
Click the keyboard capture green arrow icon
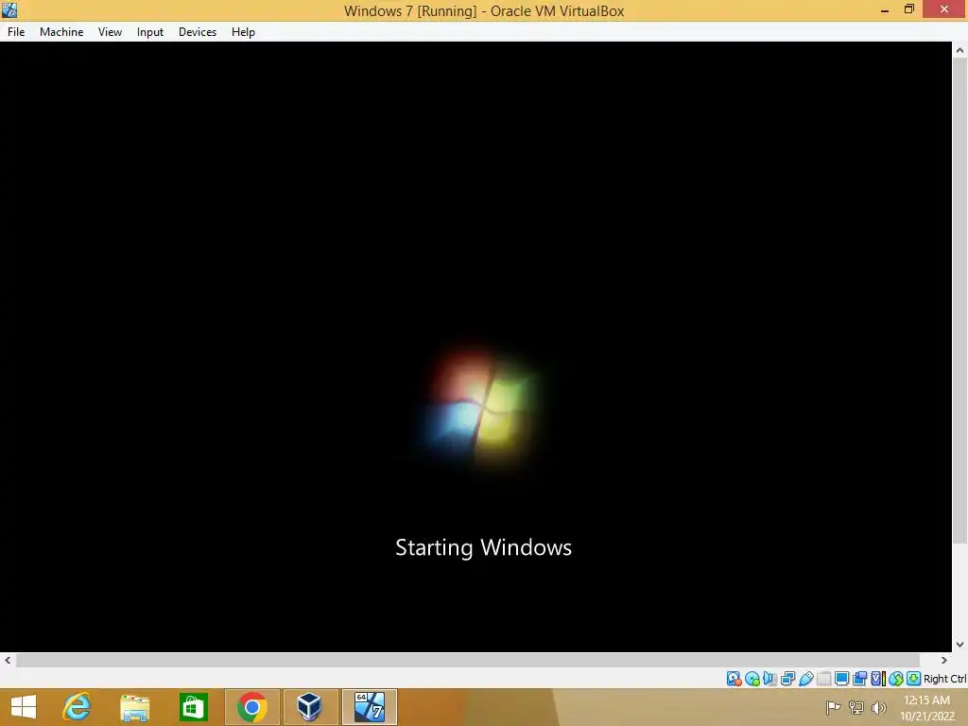tap(914, 679)
